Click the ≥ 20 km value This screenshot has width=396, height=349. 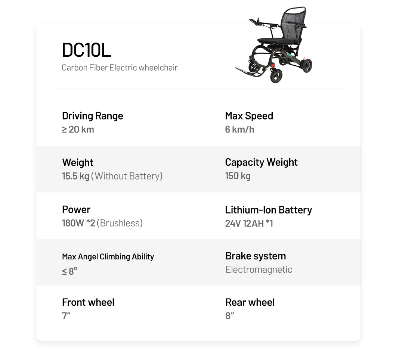78,130
